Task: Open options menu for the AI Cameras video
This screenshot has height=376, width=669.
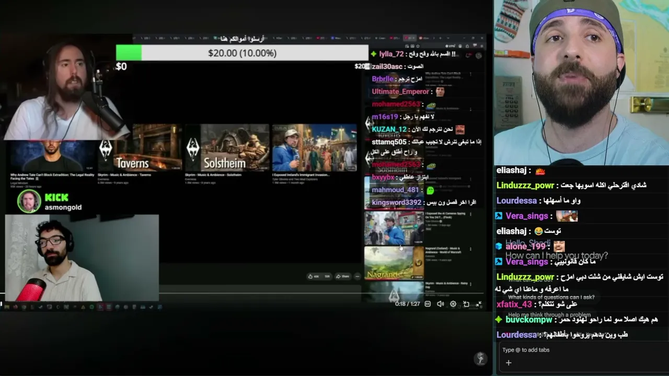Action: [x=470, y=215]
